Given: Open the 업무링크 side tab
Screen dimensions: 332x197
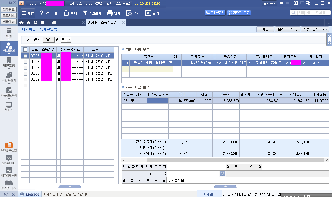Looking at the screenshot, I should (x=9, y=9).
